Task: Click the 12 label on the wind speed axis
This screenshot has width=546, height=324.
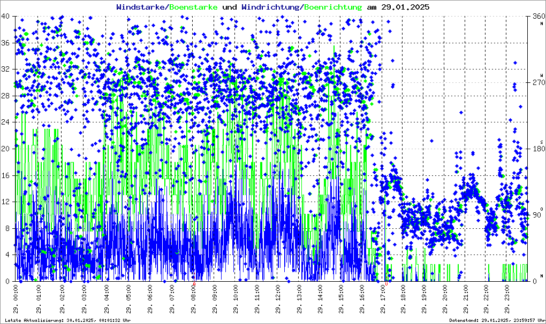Action: tap(5, 202)
